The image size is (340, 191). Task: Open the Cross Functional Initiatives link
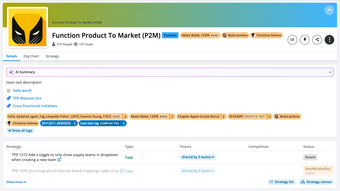click(35, 106)
